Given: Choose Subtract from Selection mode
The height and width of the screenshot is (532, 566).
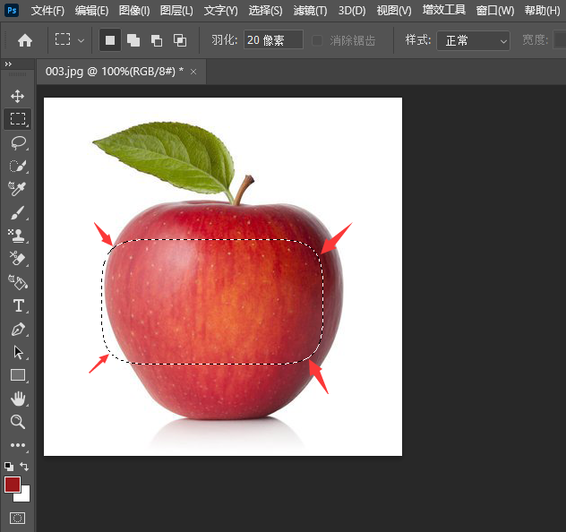Looking at the screenshot, I should click(x=157, y=40).
